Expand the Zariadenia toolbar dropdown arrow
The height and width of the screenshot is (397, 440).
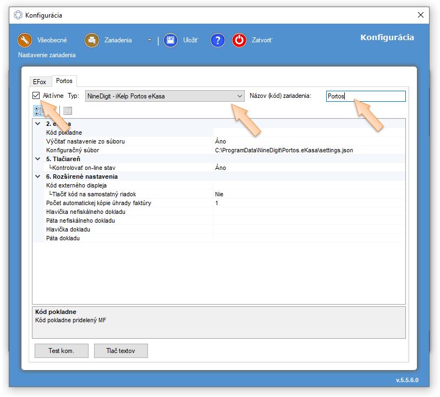149,40
